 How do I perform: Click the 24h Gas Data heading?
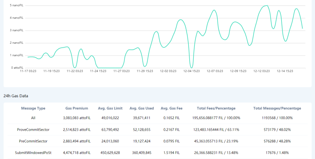(16, 96)
